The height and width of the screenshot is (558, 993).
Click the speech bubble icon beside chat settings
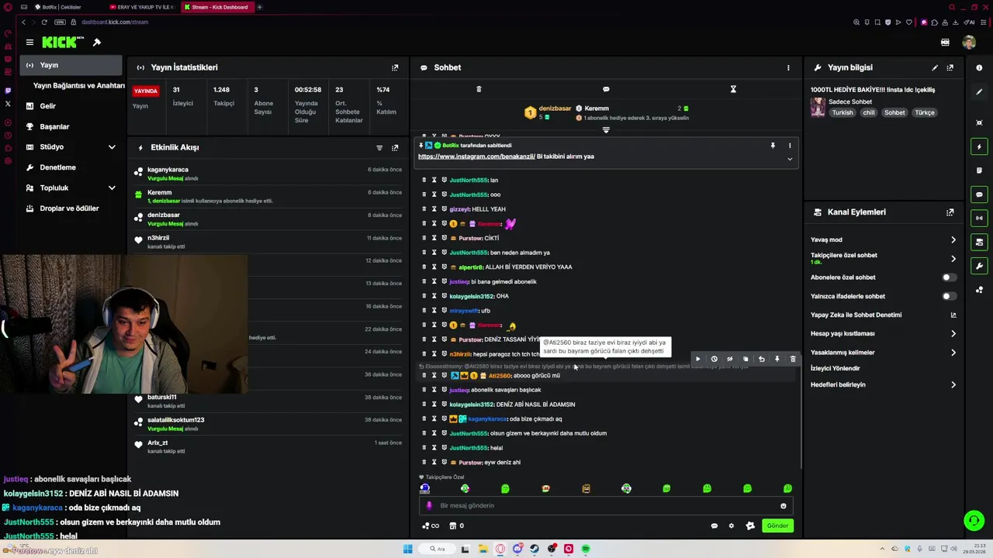tap(714, 526)
